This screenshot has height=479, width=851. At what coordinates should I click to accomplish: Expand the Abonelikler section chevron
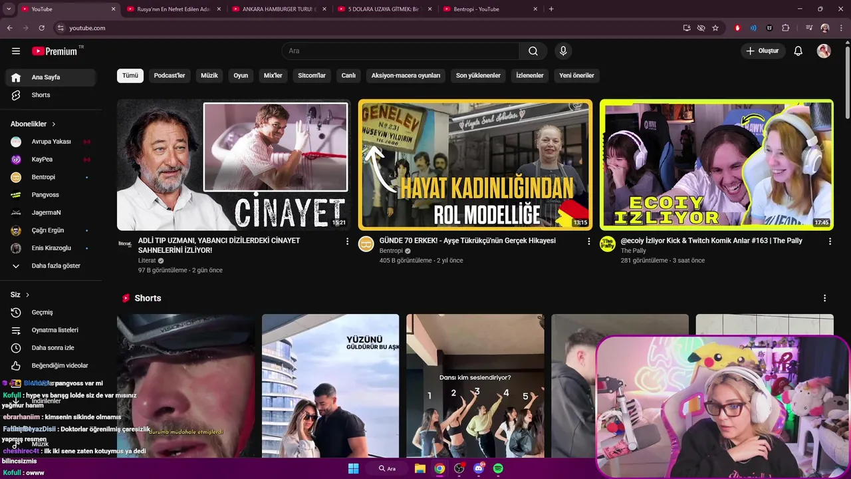pyautogui.click(x=54, y=124)
